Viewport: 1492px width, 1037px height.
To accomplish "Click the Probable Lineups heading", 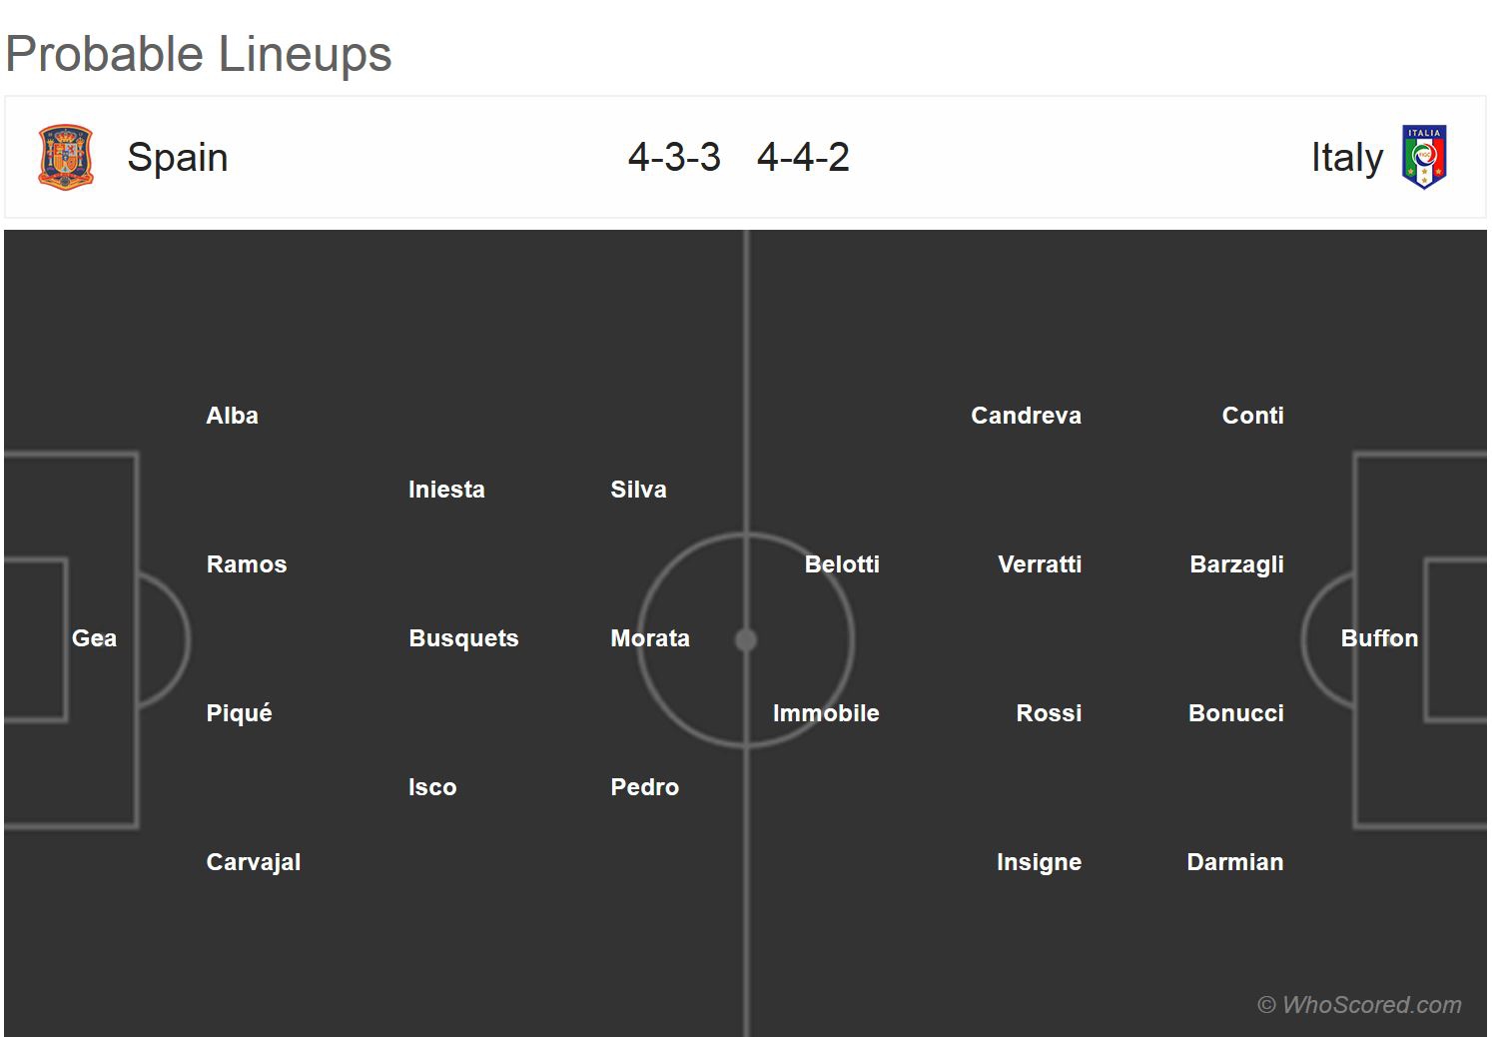I will point(199,54).
